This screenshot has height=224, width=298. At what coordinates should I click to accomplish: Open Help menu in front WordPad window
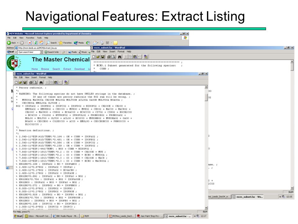pyautogui.click(x=50, y=77)
